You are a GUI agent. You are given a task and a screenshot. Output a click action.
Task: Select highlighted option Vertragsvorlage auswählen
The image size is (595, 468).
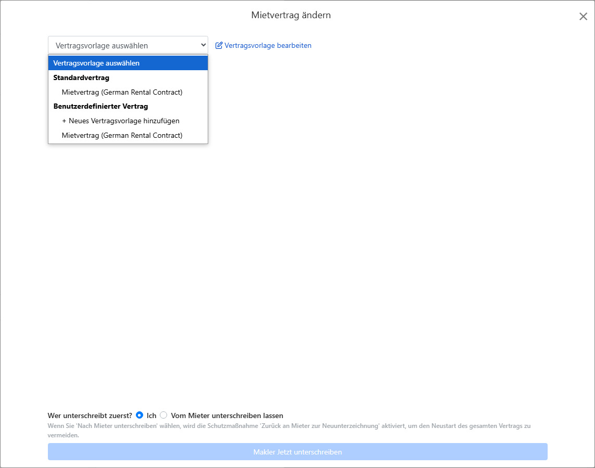pos(128,63)
